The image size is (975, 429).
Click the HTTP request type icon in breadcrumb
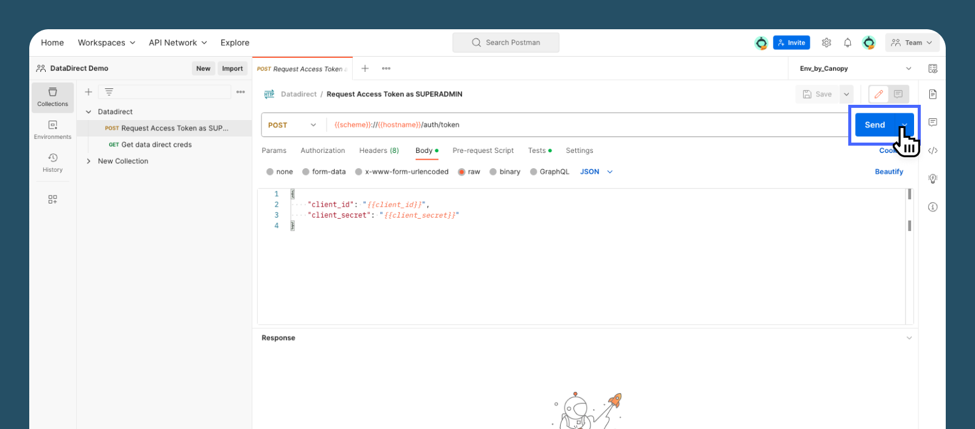pos(269,94)
